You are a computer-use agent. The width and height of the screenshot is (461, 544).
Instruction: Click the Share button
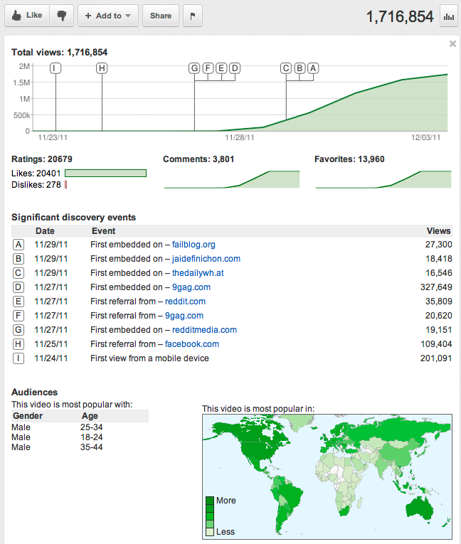[161, 16]
